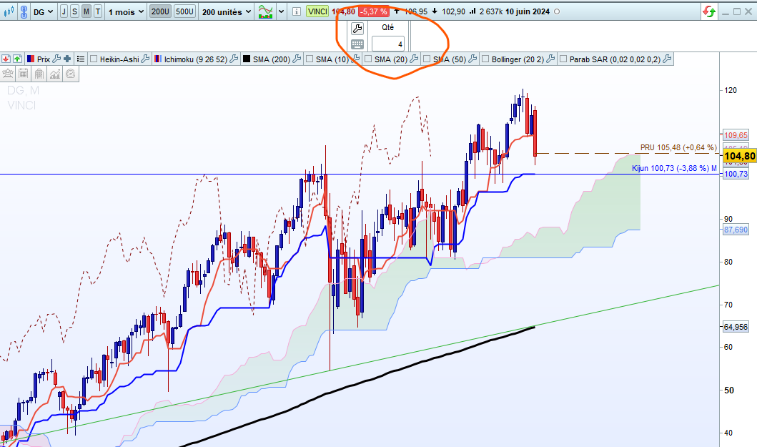Click the bar chart trend icon
Screen dimensions: 757x447
54,74
